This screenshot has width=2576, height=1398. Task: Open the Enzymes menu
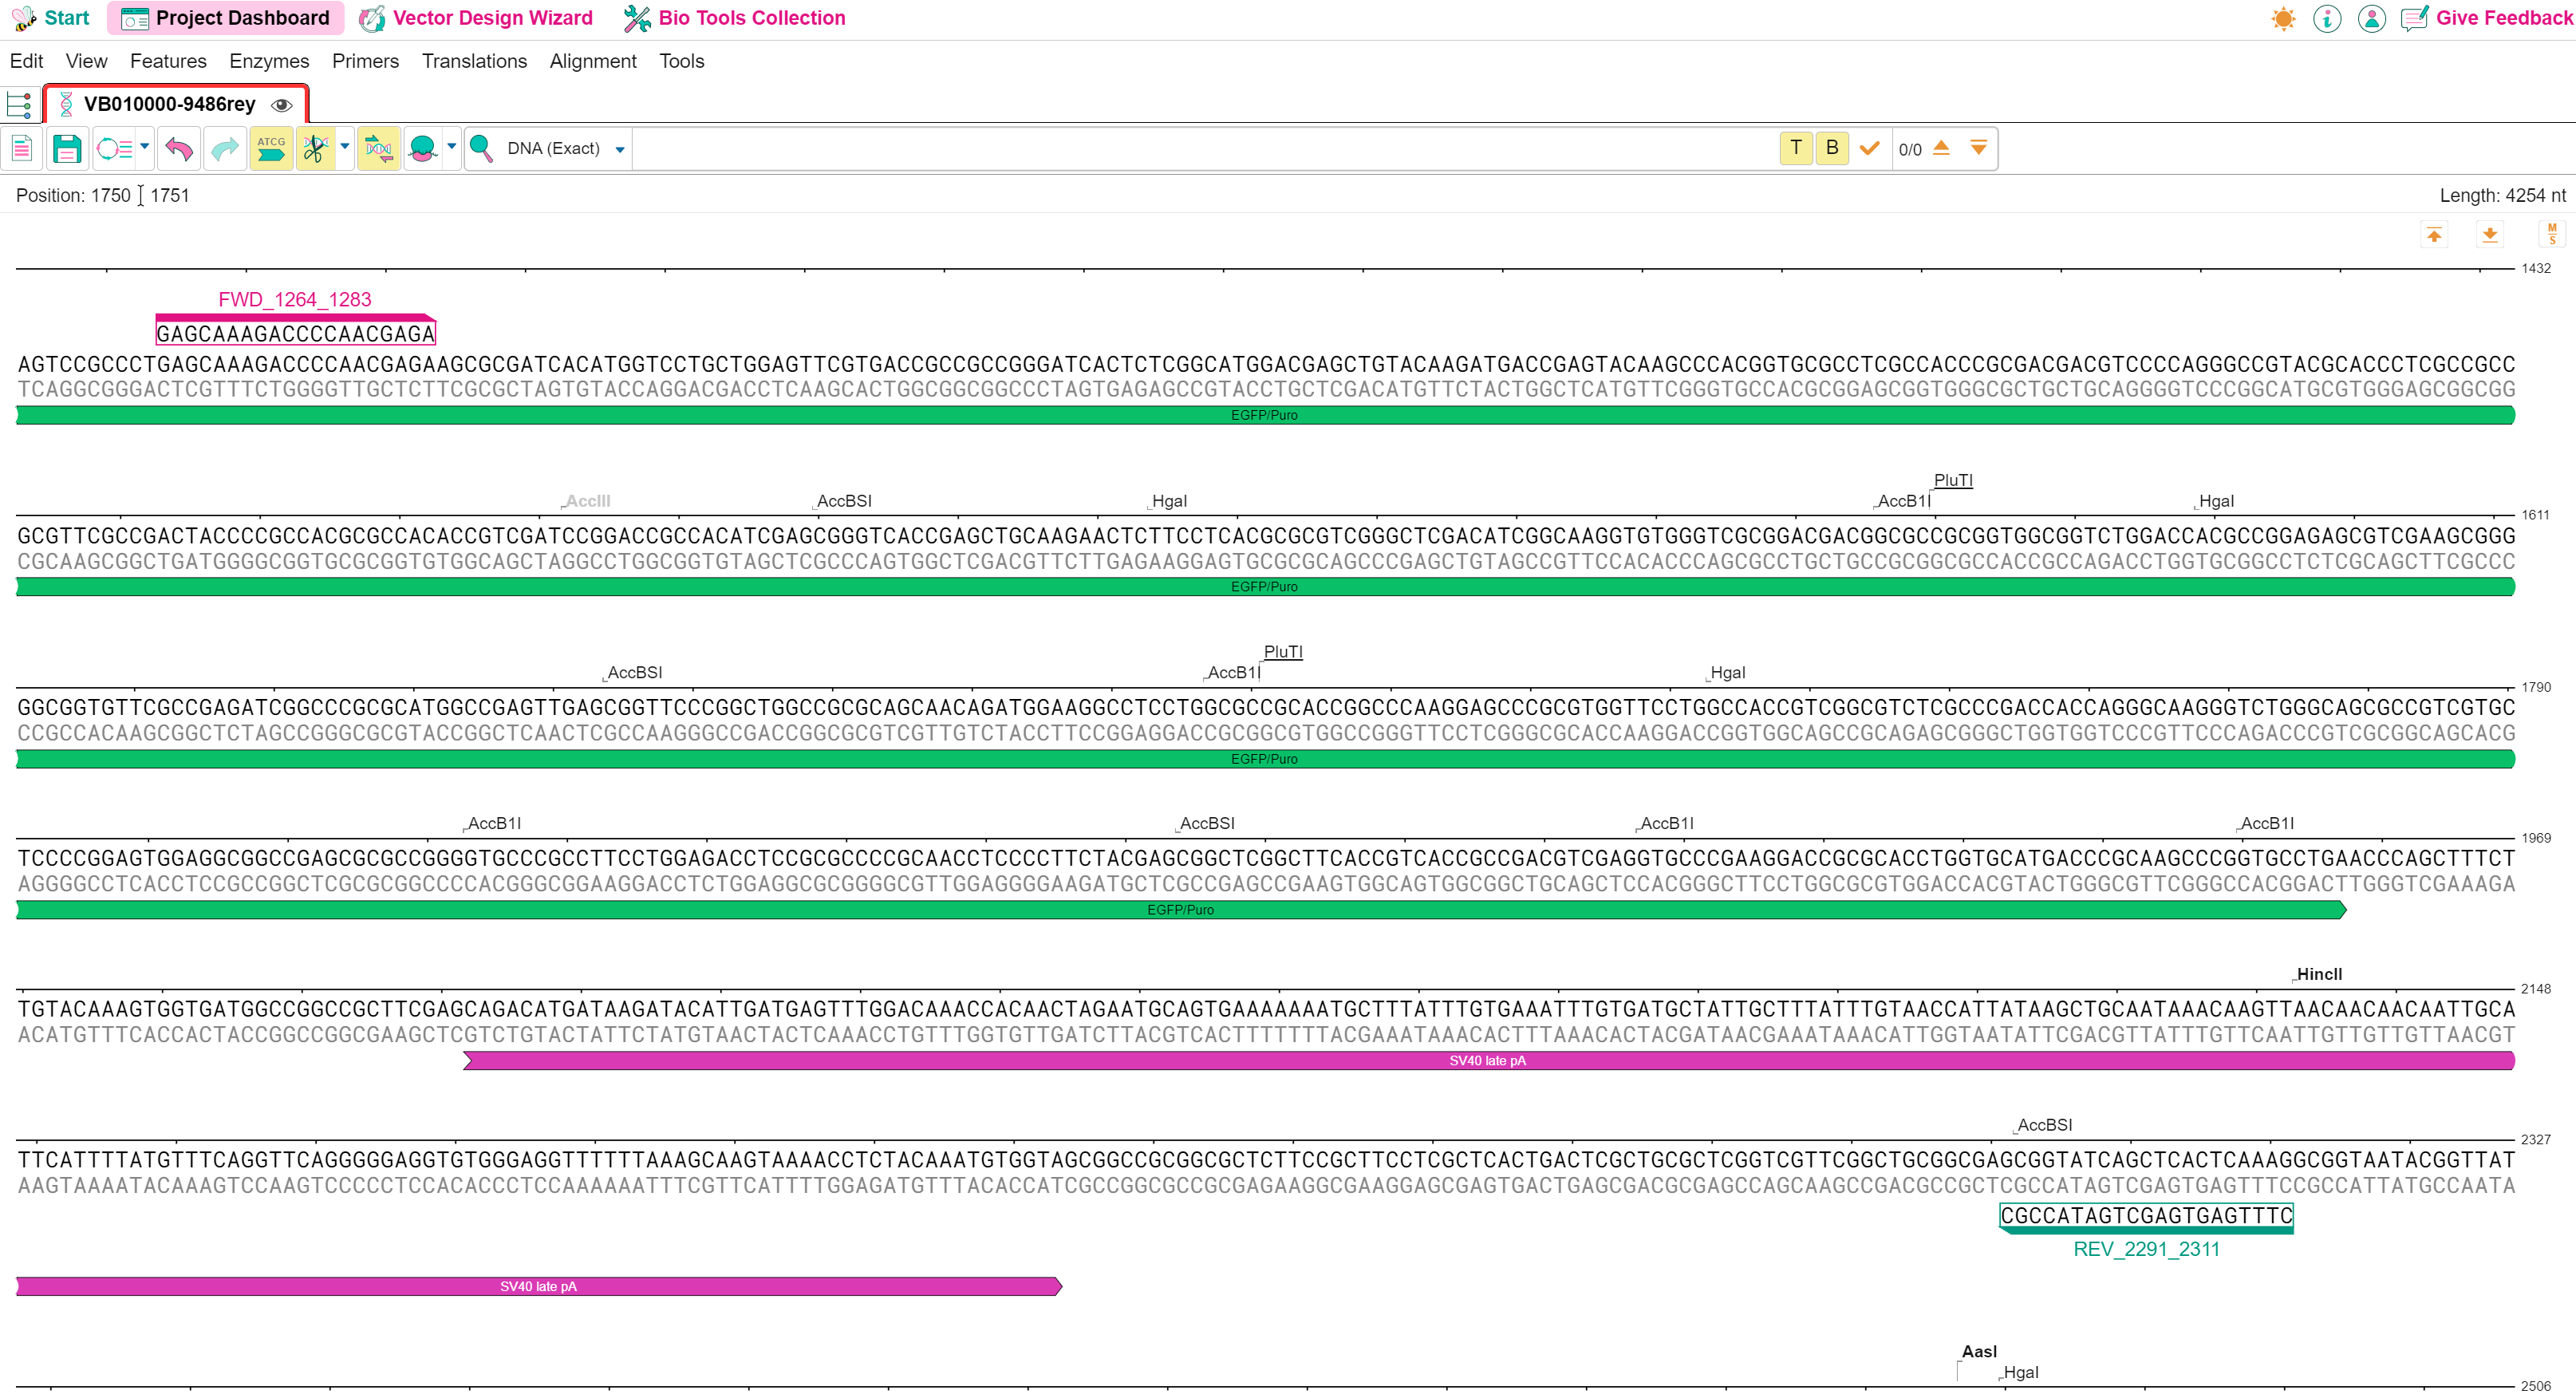(269, 61)
